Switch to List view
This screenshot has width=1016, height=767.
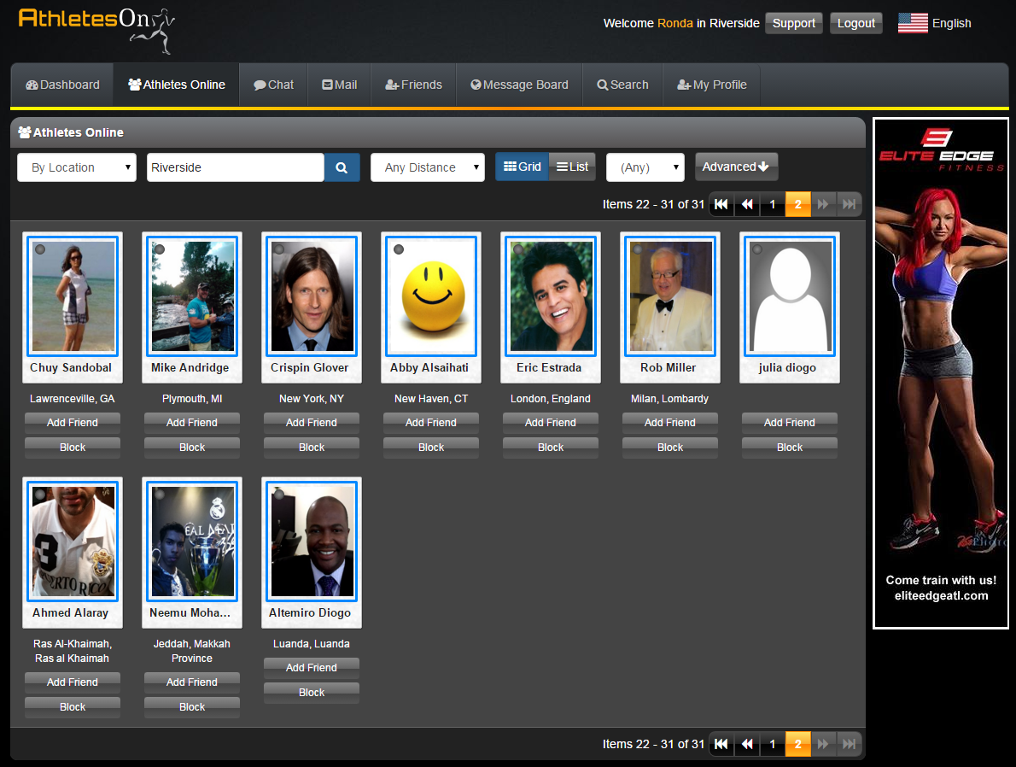click(572, 167)
